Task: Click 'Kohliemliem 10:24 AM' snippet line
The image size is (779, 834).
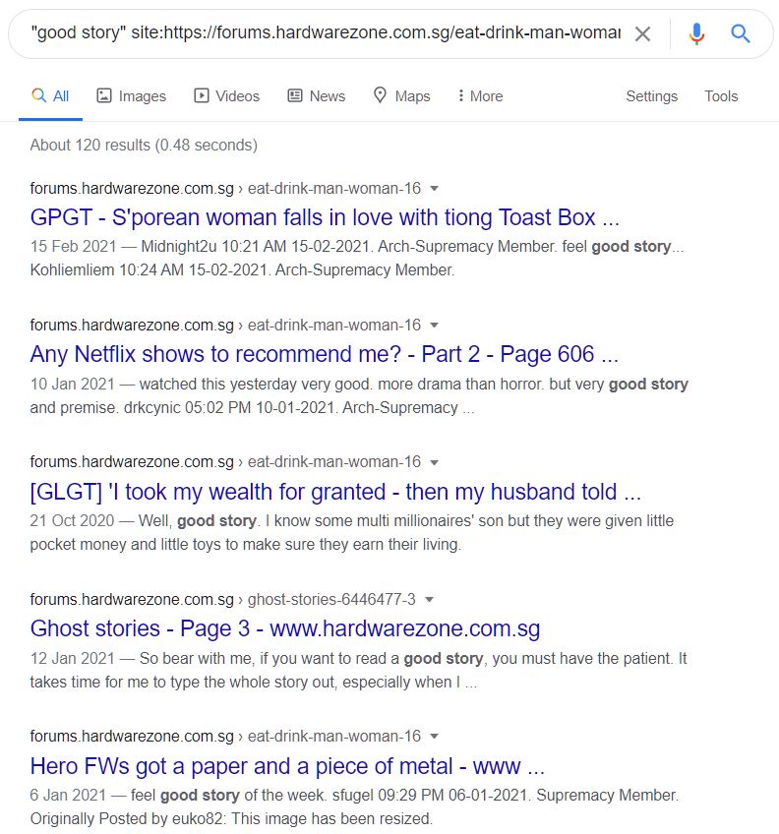Action: (242, 270)
